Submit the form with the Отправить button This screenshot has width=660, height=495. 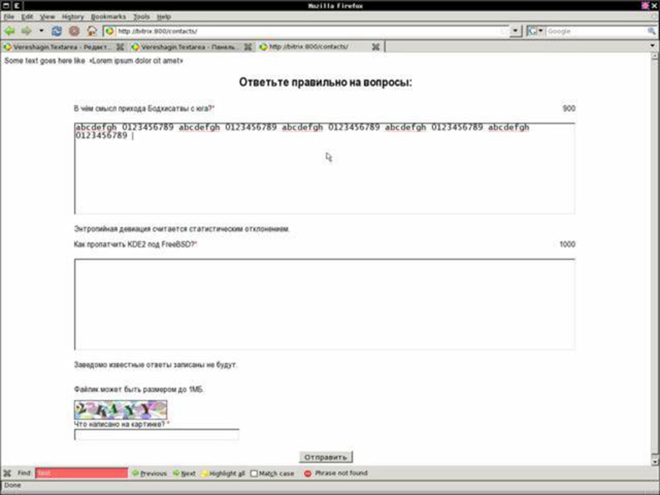pos(326,457)
